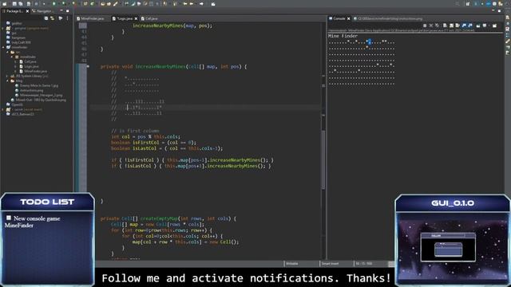The image size is (511, 287).
Task: Close the Console tab
Action: pyautogui.click(x=348, y=18)
